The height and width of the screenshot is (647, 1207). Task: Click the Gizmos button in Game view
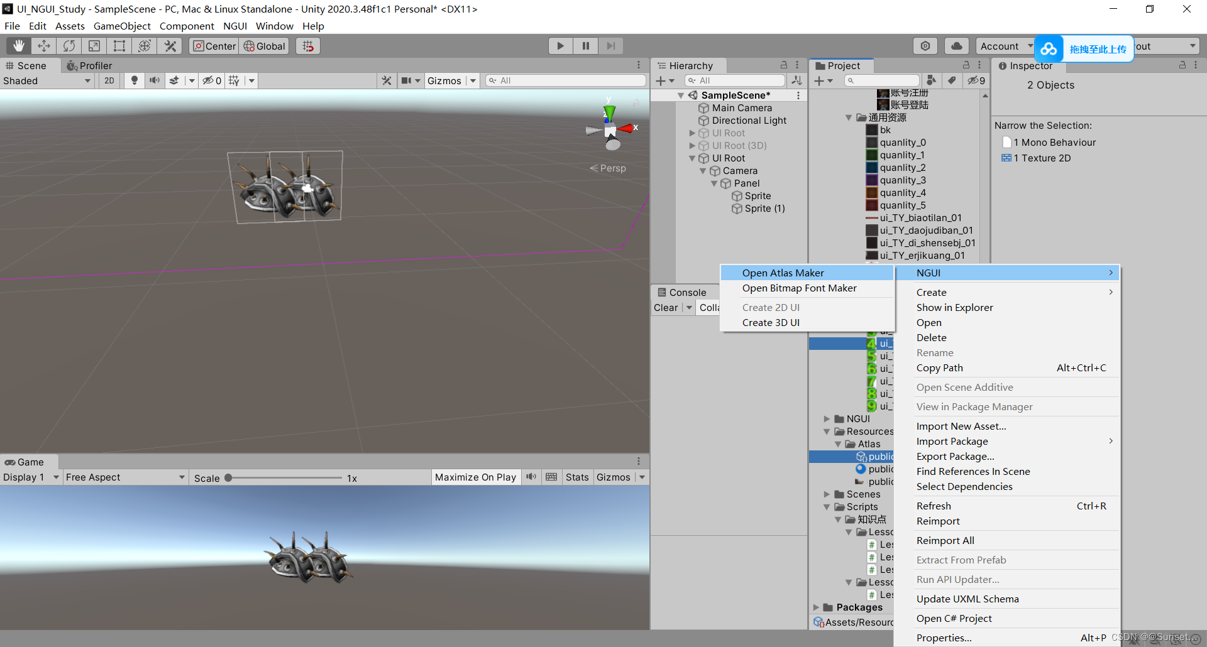(x=614, y=477)
